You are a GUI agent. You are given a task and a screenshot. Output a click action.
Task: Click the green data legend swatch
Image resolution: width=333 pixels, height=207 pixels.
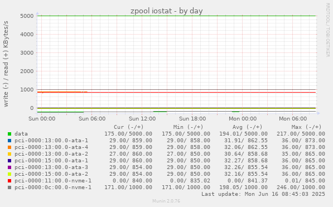coord(9,134)
